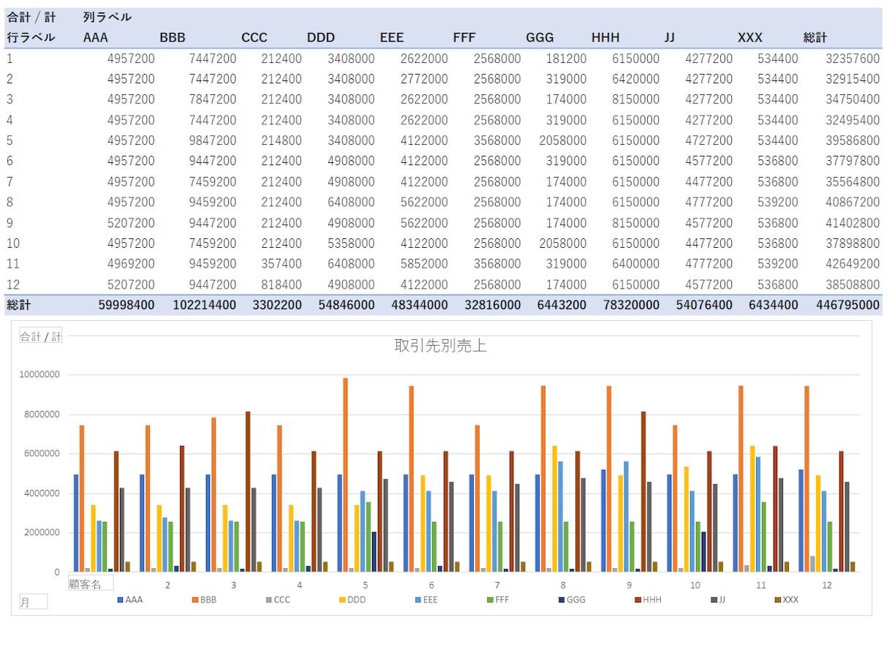Screen dimensions: 892x647
Task: Click the CCC total cell 3302200
Action: click(276, 305)
